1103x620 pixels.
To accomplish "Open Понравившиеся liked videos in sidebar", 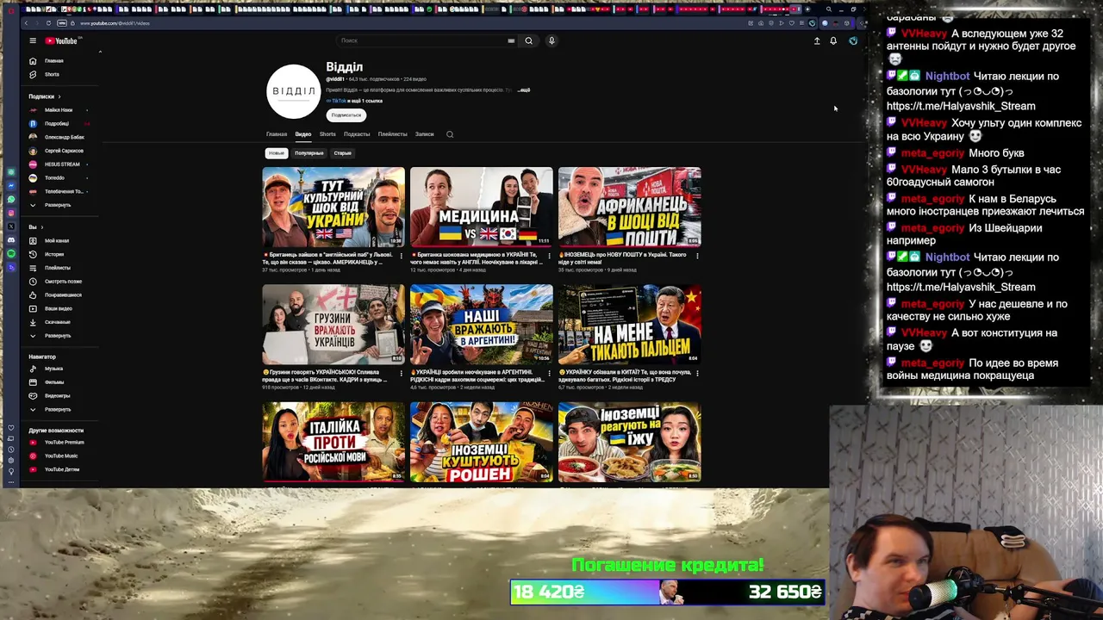I will [x=63, y=295].
